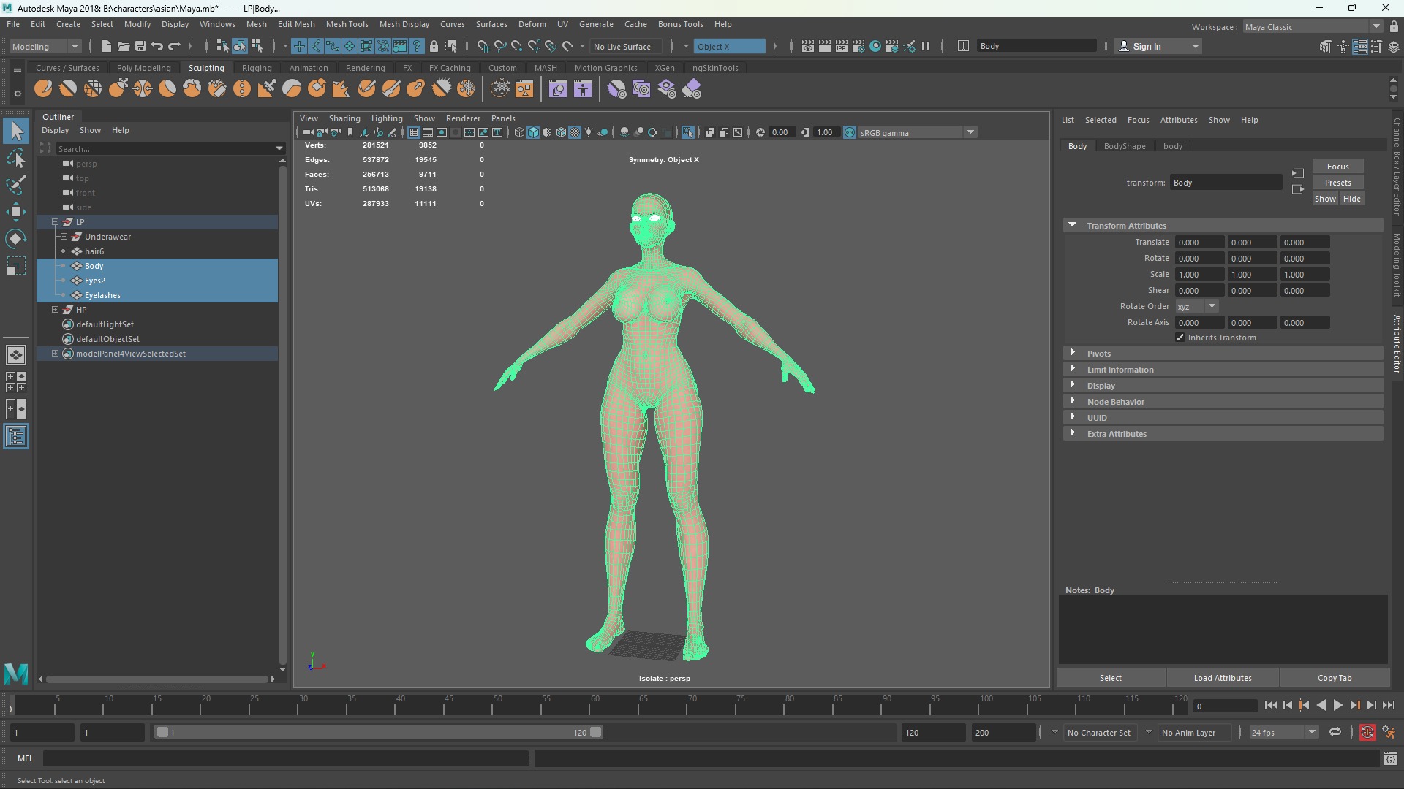This screenshot has width=1404, height=789.
Task: Open the BodyShape attribute tab
Action: [x=1124, y=146]
